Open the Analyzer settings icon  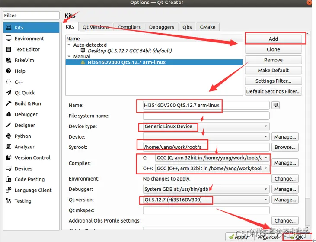point(9,147)
